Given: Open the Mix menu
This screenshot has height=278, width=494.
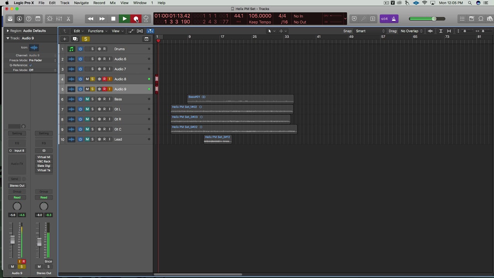Looking at the screenshot, I should tap(113, 3).
